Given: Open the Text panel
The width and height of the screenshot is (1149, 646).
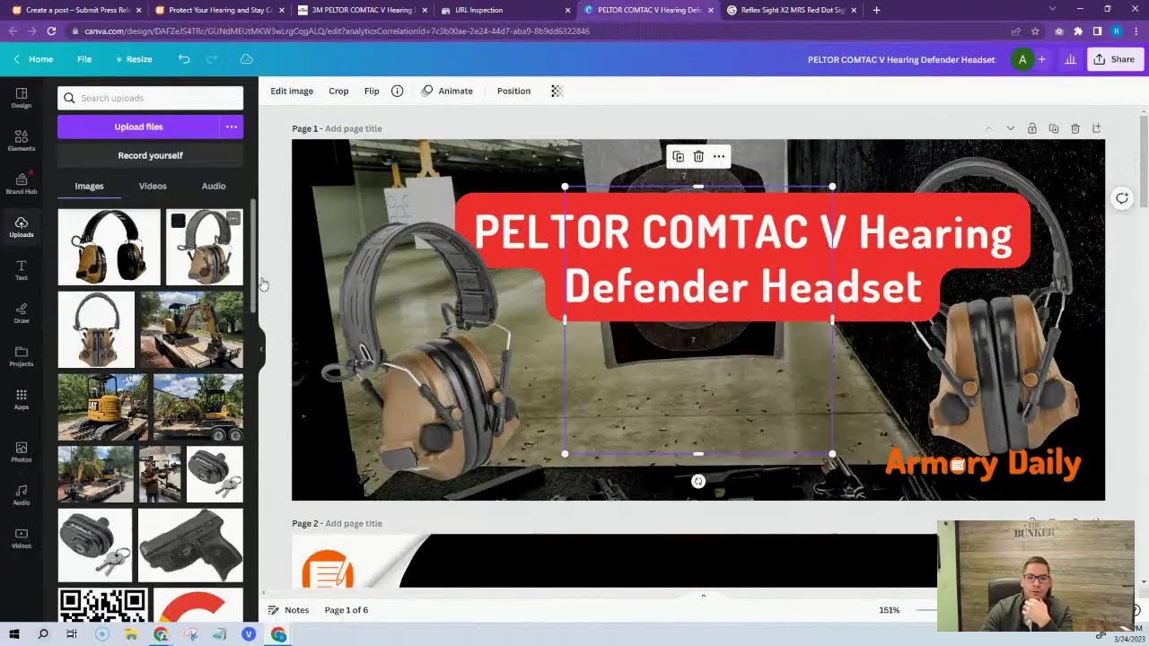Looking at the screenshot, I should [x=22, y=270].
